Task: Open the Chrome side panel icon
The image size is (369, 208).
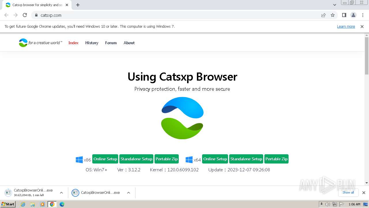Action: [x=344, y=15]
